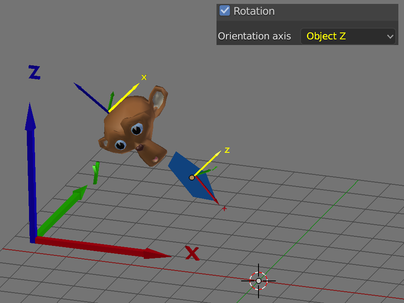Open the Object Z orientation dropdown
This screenshot has width=404, height=303.
348,36
